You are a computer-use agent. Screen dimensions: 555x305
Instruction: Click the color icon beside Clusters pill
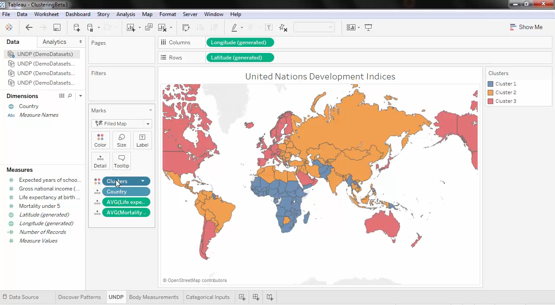[x=97, y=181]
